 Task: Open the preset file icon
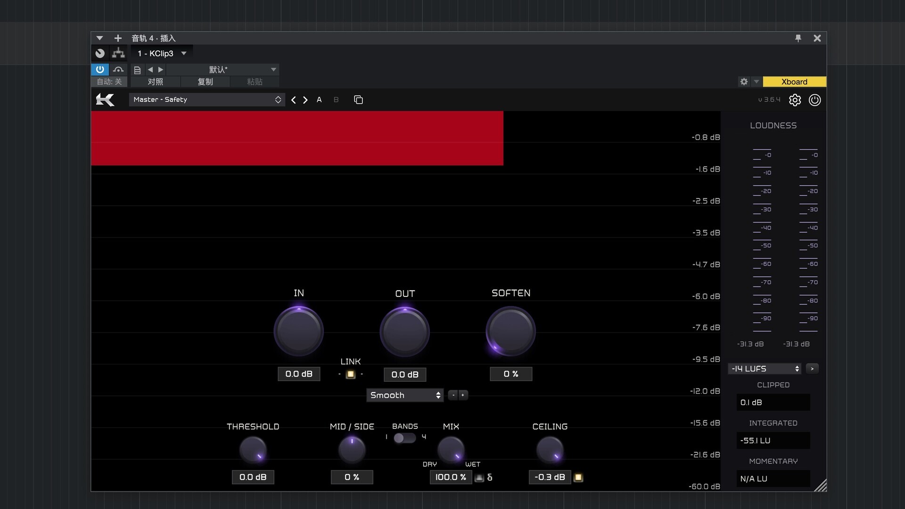point(137,70)
